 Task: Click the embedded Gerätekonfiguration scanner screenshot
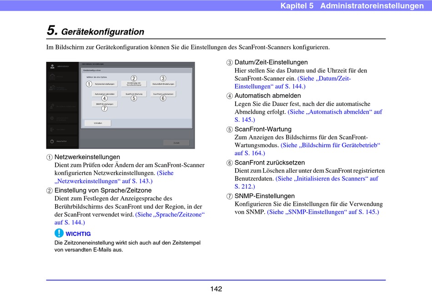coord(121,105)
